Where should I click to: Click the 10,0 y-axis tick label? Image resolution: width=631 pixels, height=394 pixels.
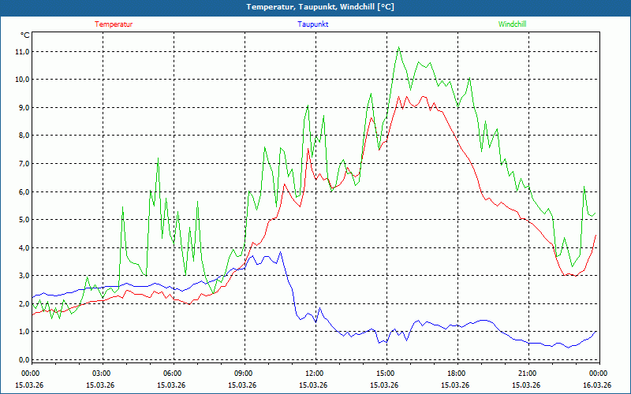(21, 80)
